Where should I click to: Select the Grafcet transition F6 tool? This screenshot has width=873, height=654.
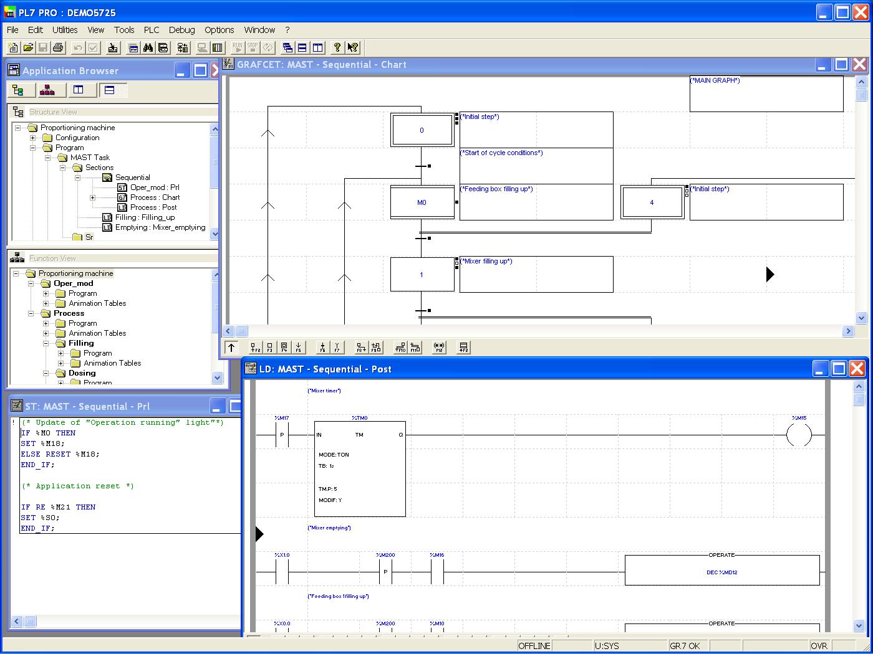tap(322, 348)
